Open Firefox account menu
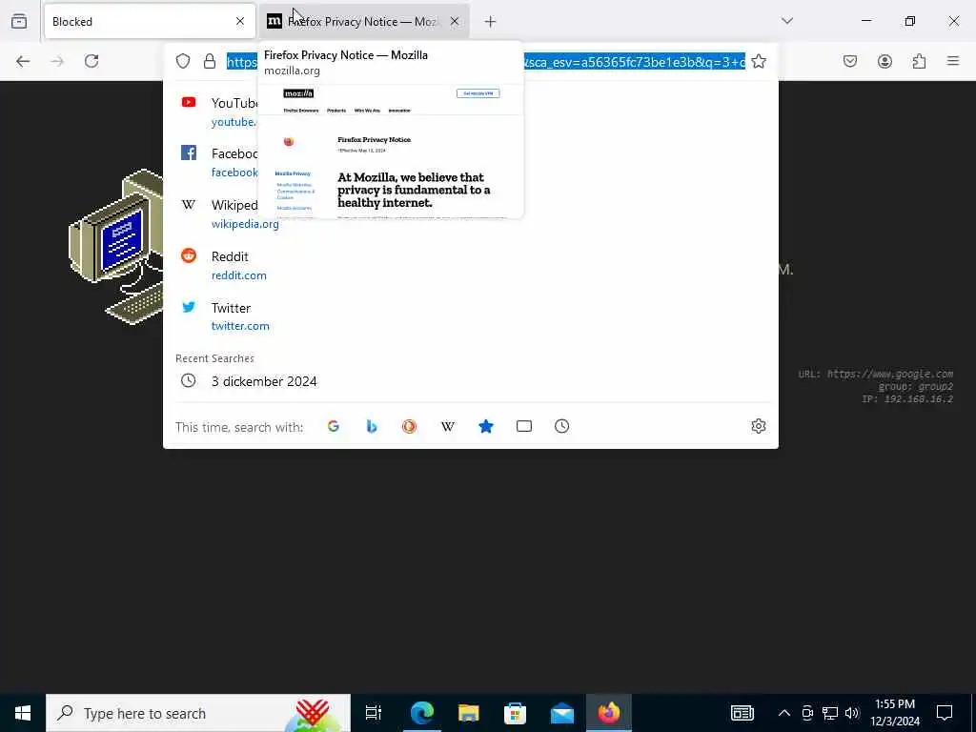 coord(884,61)
